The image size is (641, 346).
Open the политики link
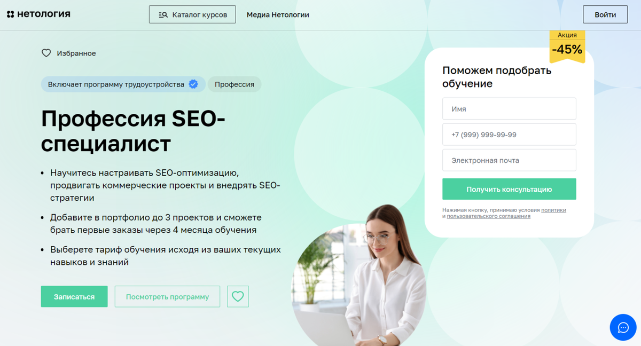point(553,210)
